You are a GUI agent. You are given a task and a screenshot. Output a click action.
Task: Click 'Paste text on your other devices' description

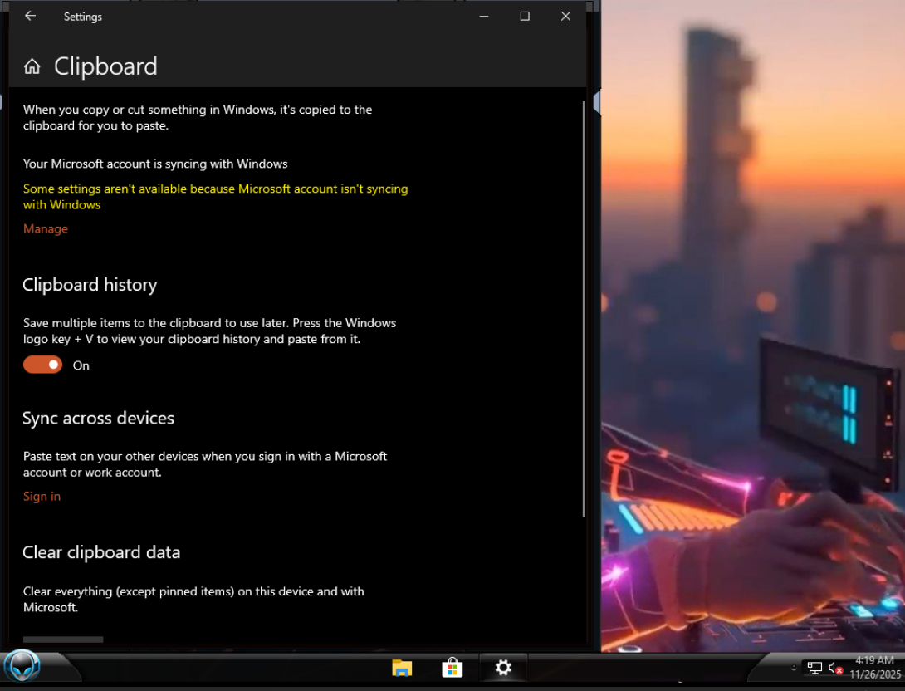205,464
